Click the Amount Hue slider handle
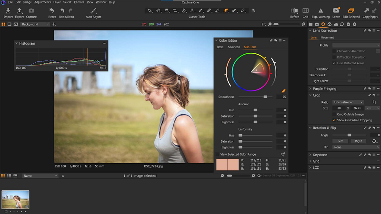The height and width of the screenshot is (214, 381). coord(255,110)
